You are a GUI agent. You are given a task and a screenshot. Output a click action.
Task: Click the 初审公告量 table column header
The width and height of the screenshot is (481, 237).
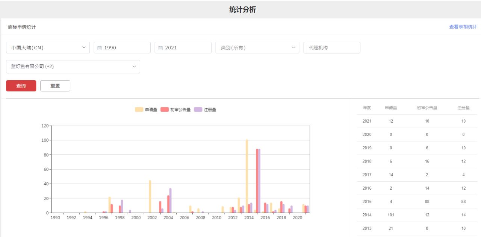tap(427, 108)
